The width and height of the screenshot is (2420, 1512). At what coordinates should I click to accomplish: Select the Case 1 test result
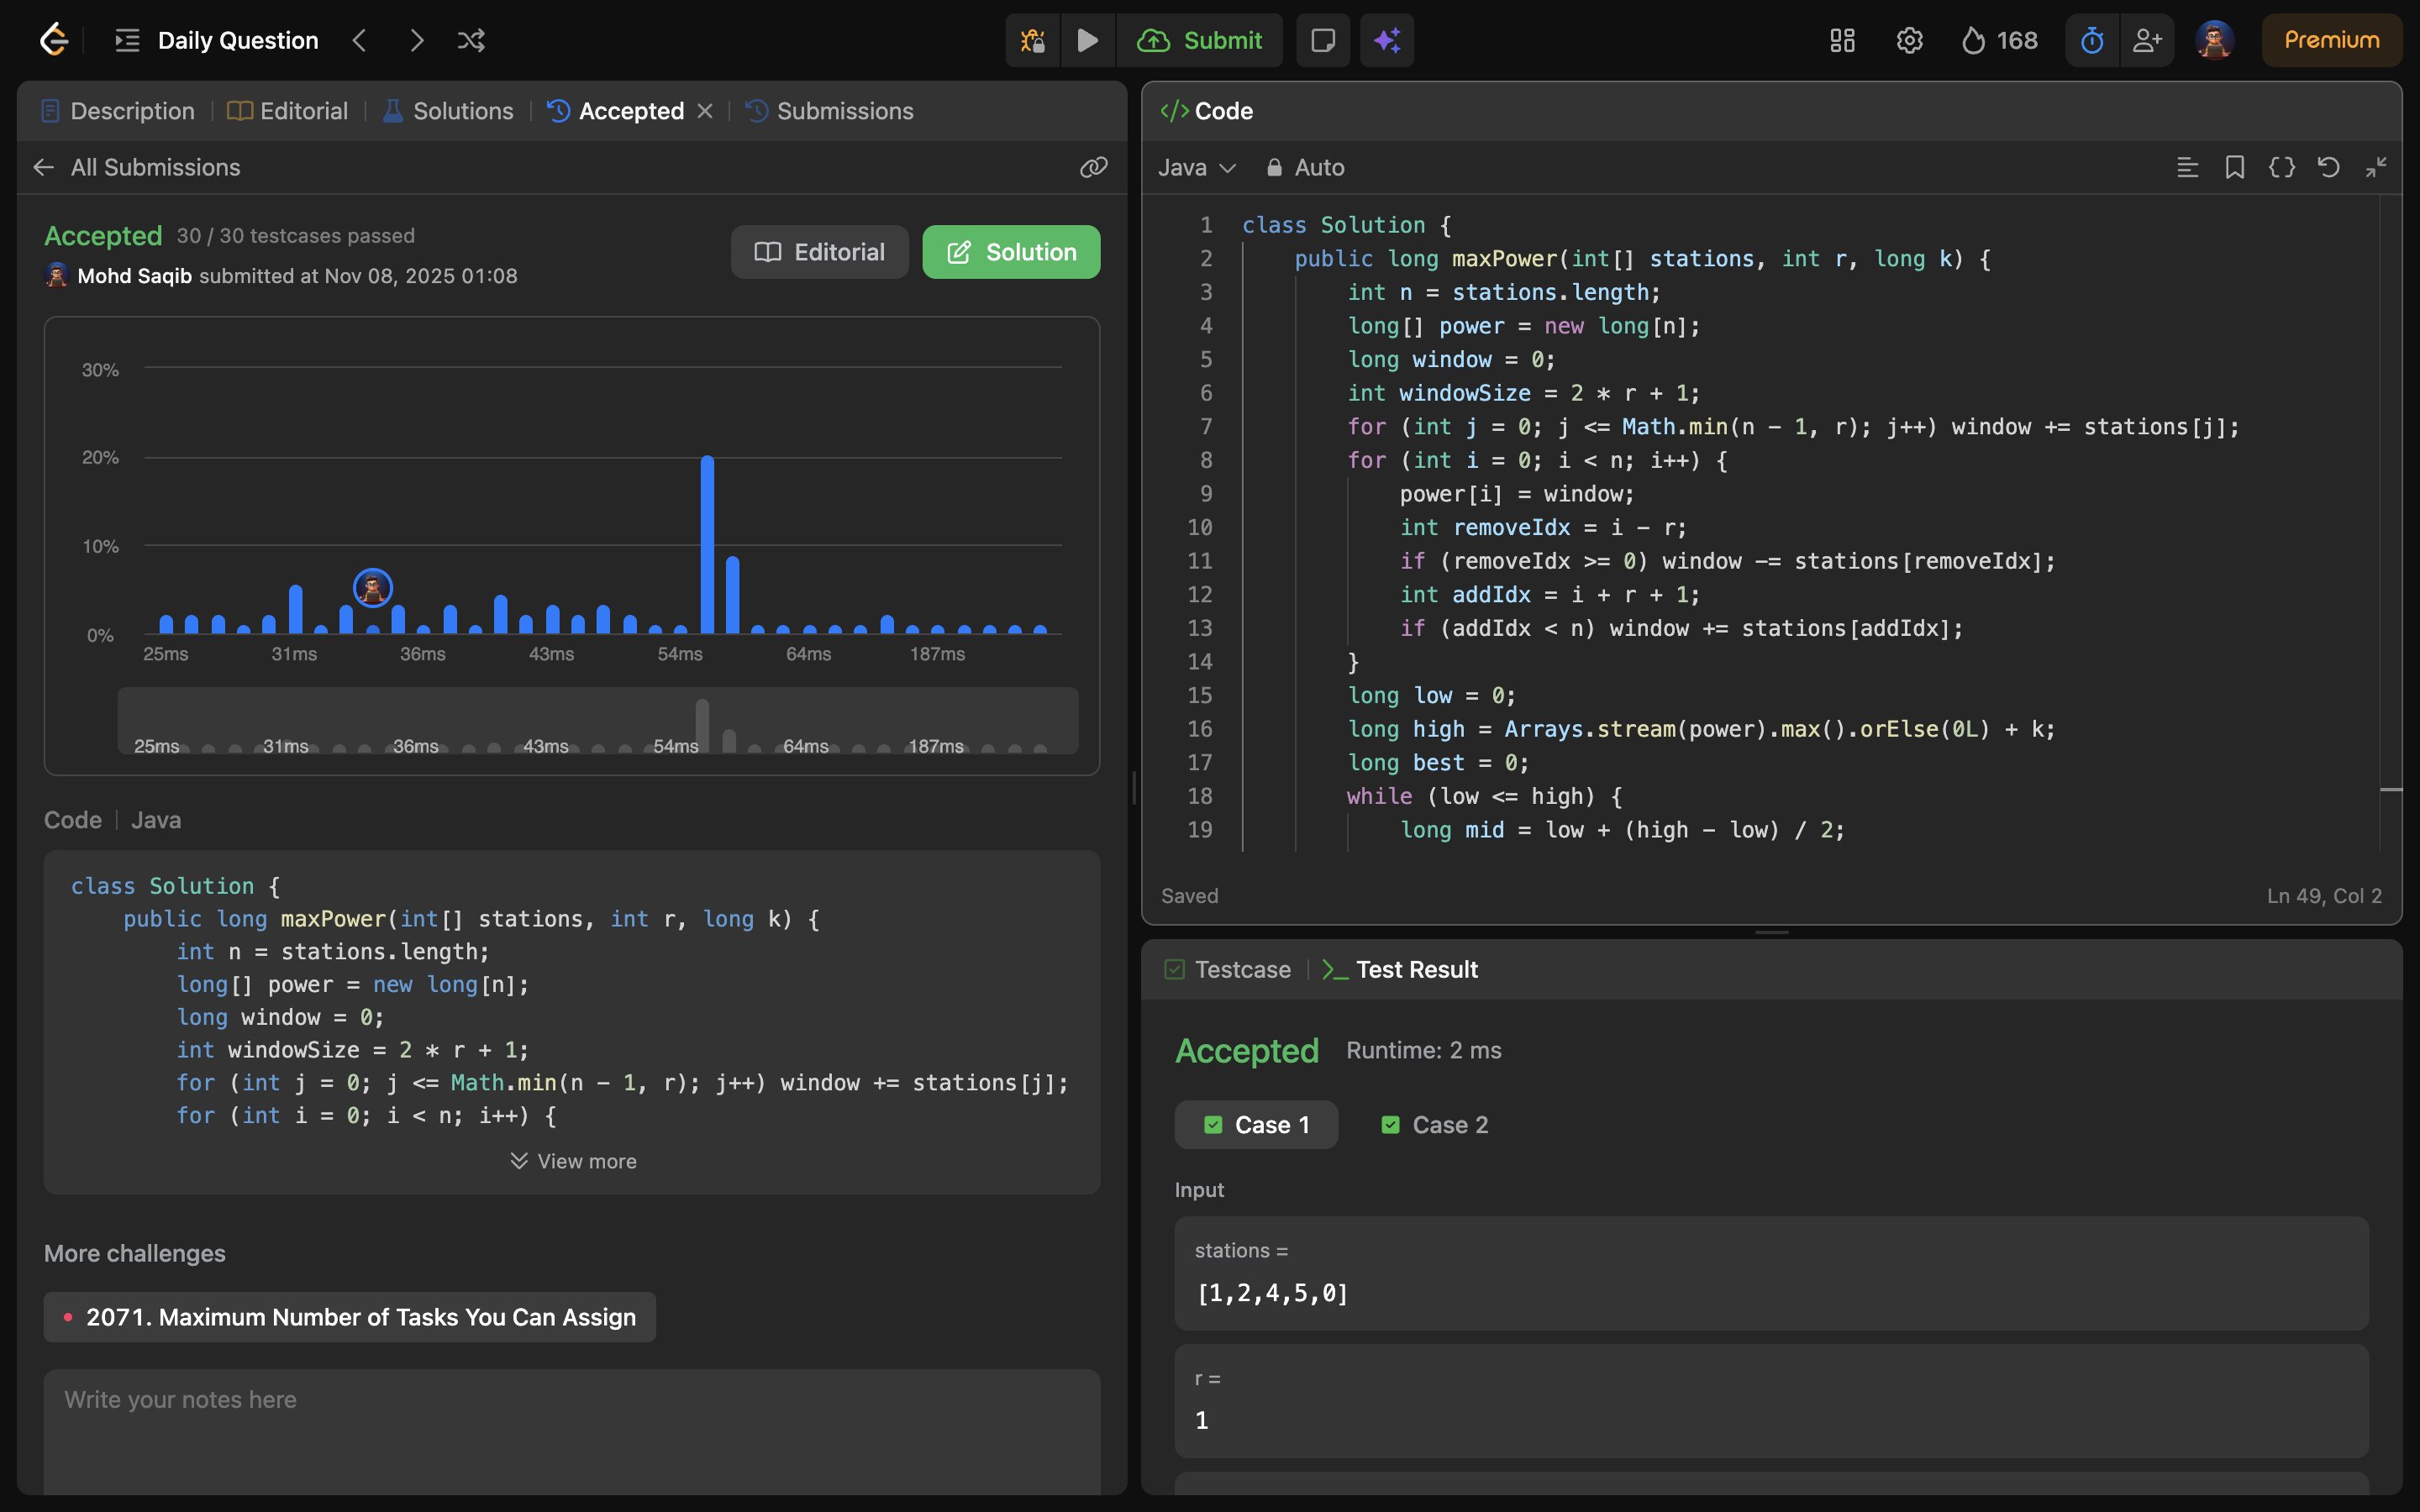pyautogui.click(x=1256, y=1125)
